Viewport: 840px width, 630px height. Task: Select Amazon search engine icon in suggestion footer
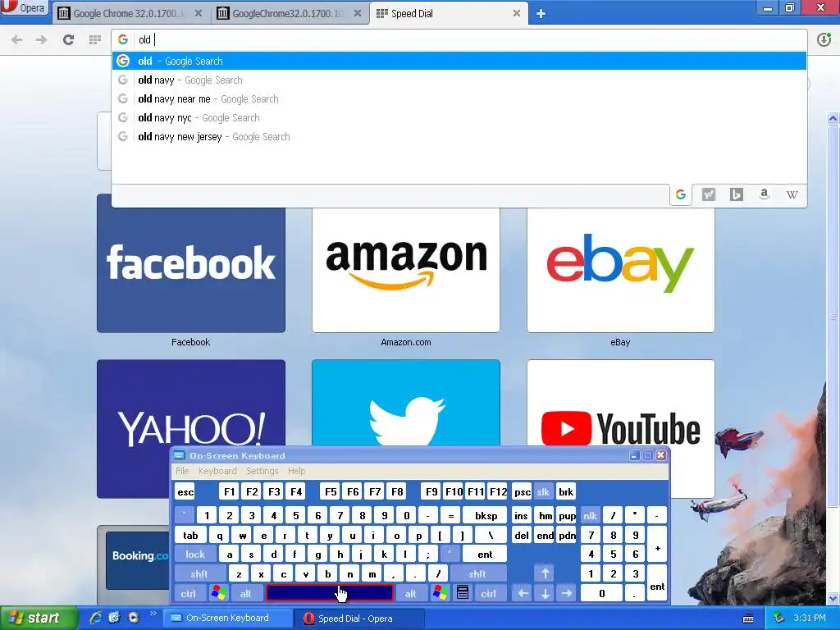(765, 194)
